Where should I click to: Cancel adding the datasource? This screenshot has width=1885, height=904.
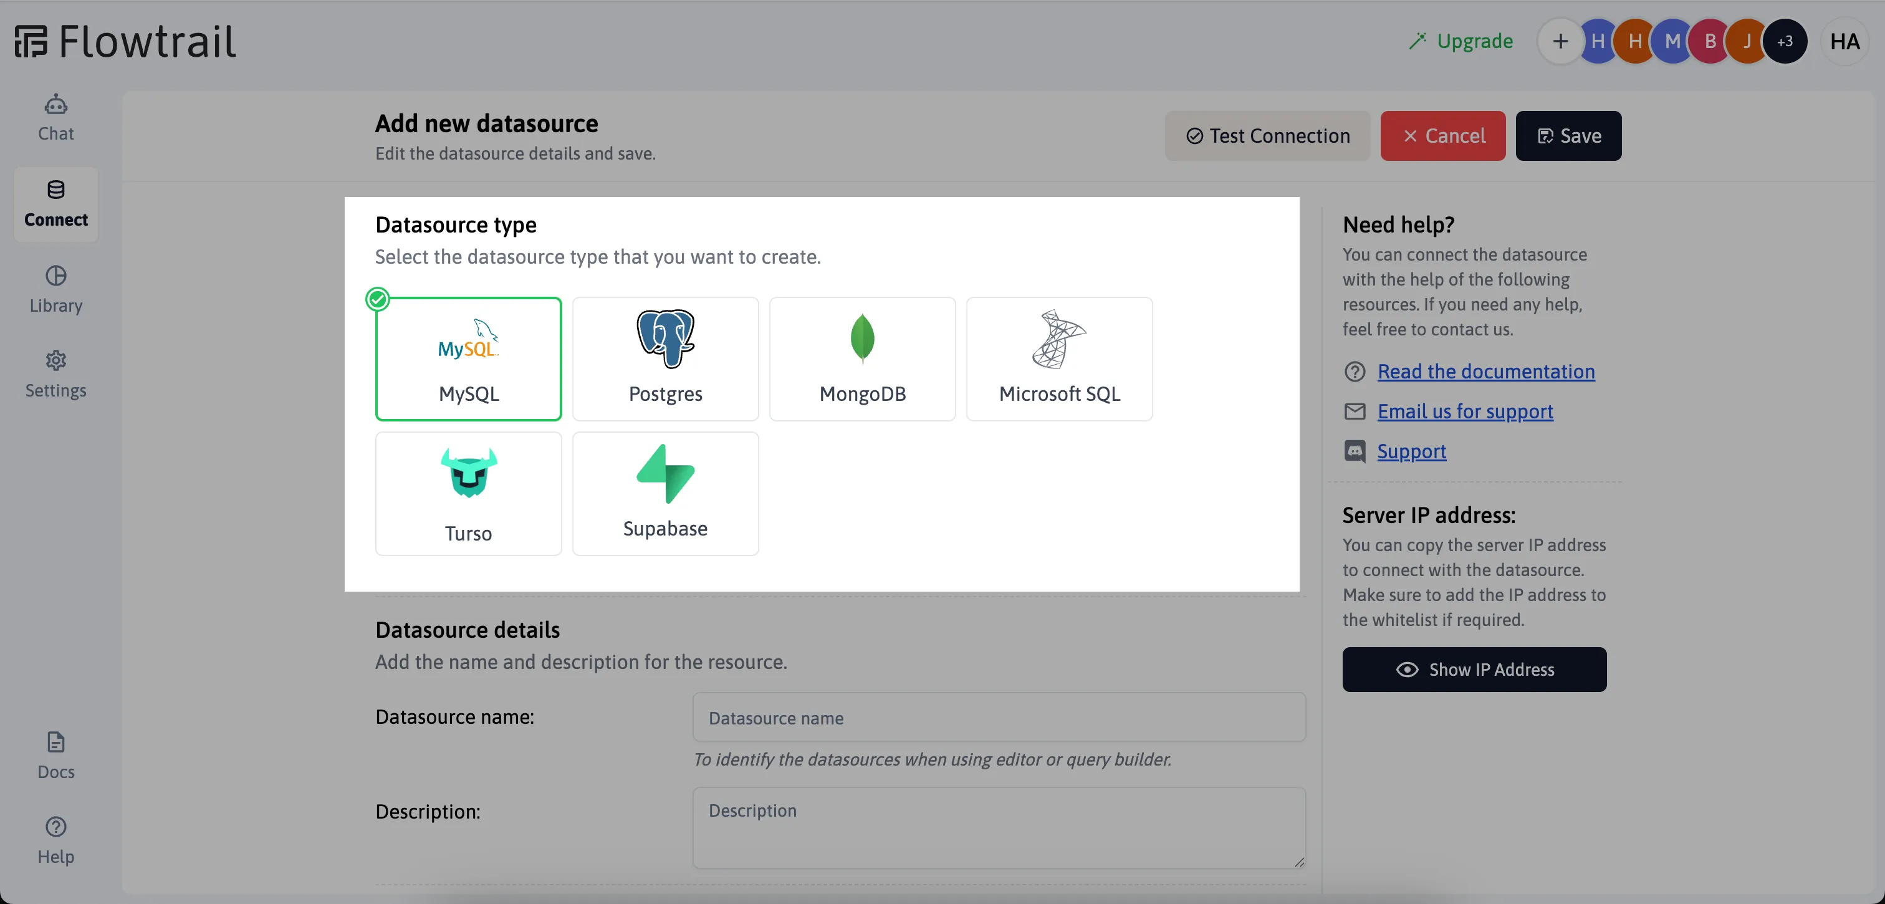(x=1443, y=136)
